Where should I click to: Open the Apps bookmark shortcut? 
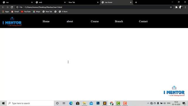(x=6, y=11)
